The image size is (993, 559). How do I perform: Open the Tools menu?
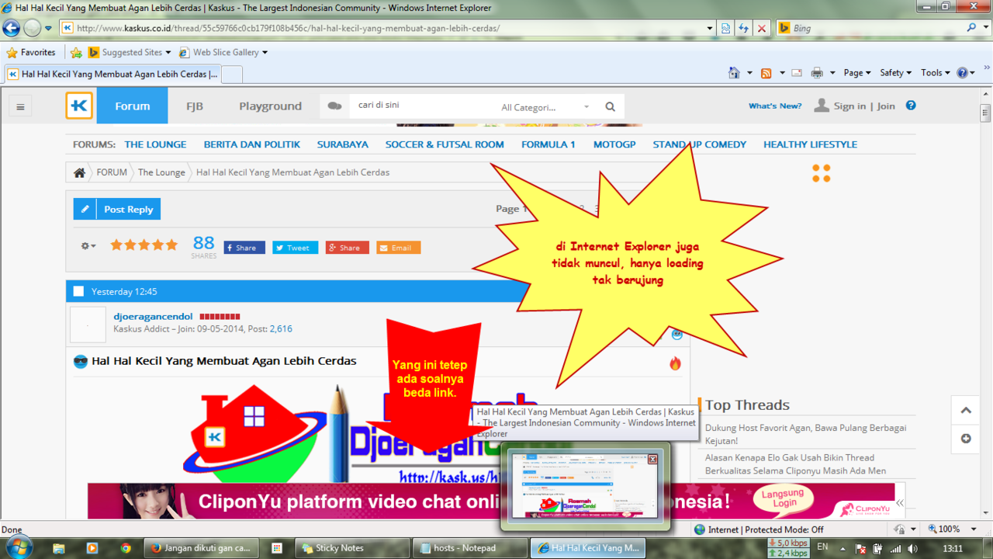click(x=936, y=73)
